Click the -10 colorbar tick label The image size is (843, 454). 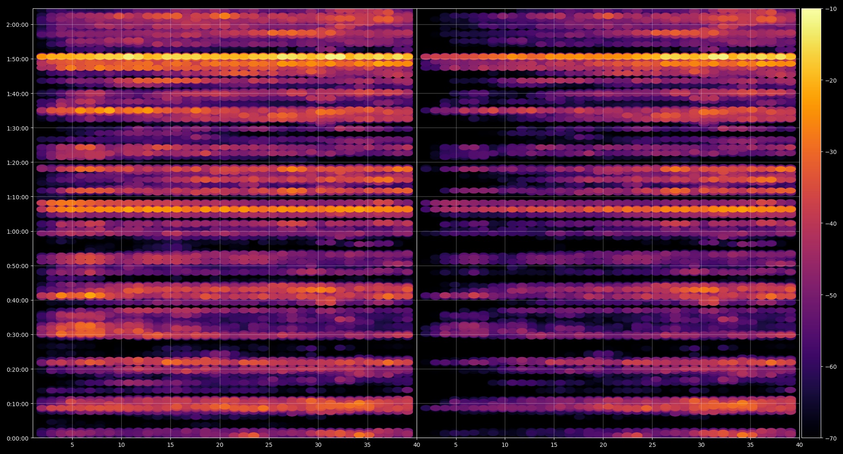coord(831,9)
